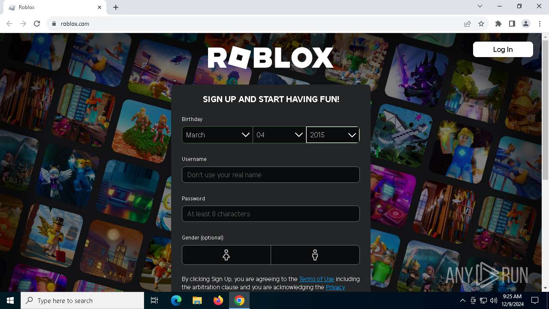Click the Username input field
549x309 pixels.
pos(271,175)
